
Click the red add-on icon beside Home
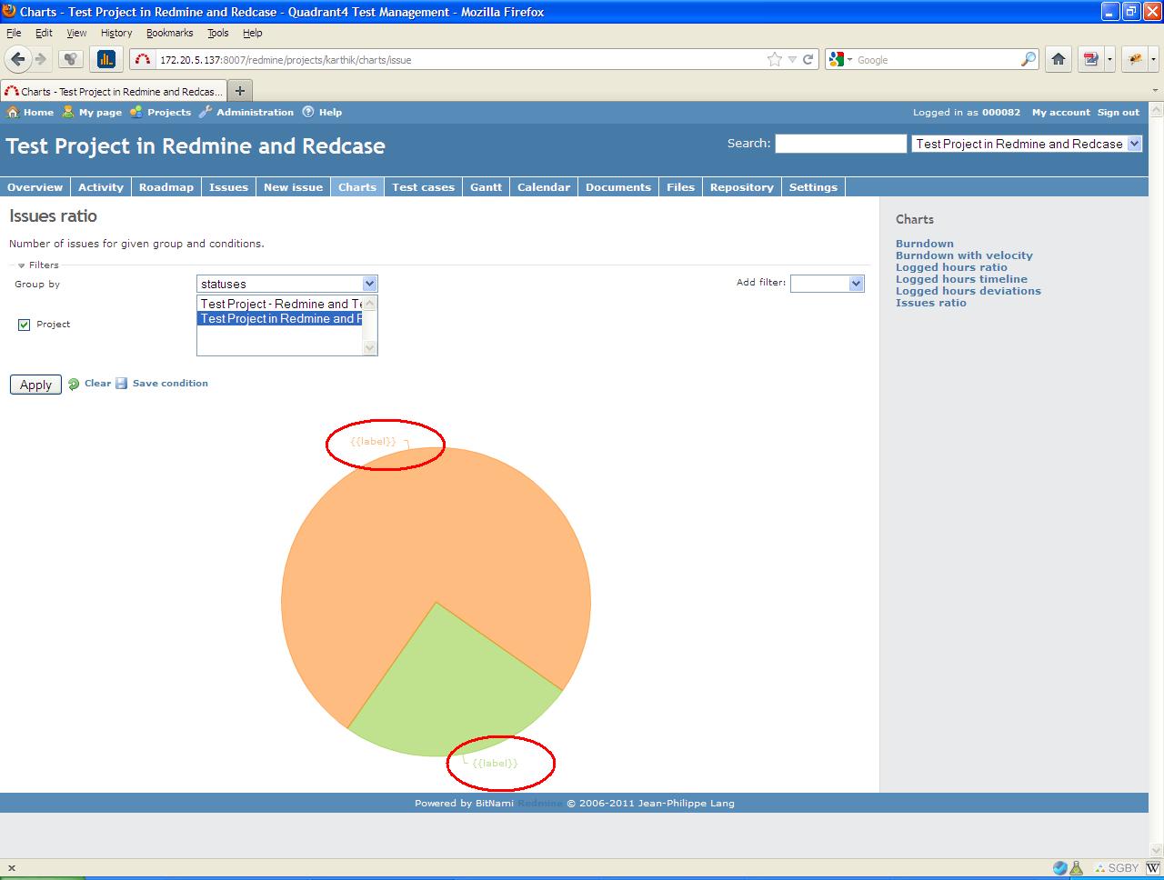click(1090, 59)
